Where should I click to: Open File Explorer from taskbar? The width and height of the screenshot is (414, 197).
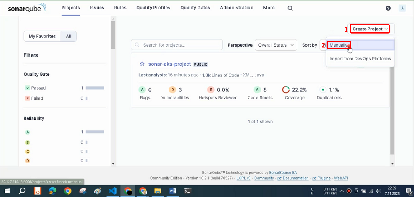tap(157, 191)
